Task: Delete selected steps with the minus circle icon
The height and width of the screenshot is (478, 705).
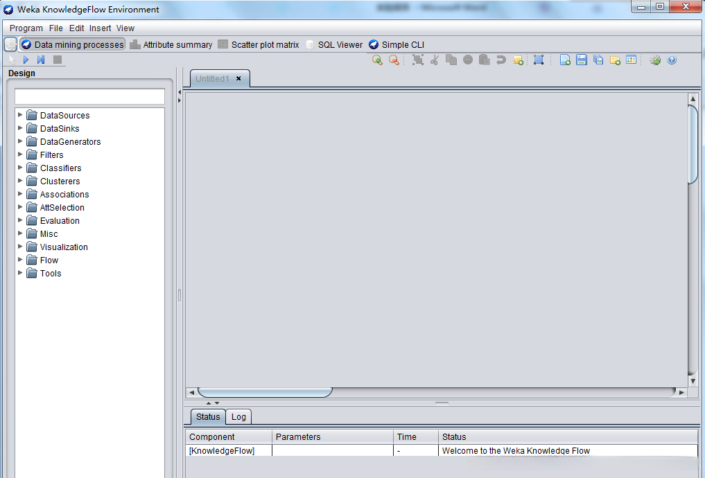Action: (x=468, y=60)
